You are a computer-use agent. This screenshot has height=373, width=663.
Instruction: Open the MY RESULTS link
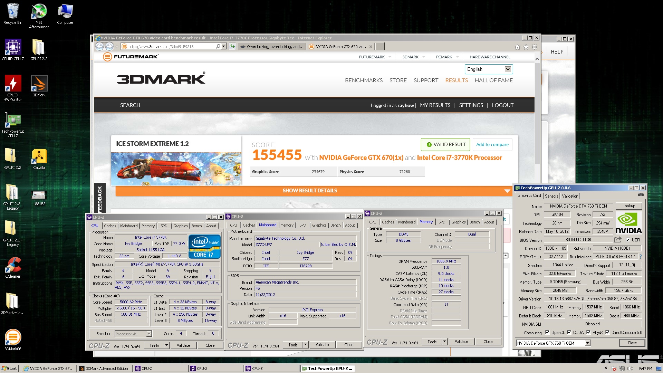click(x=435, y=105)
